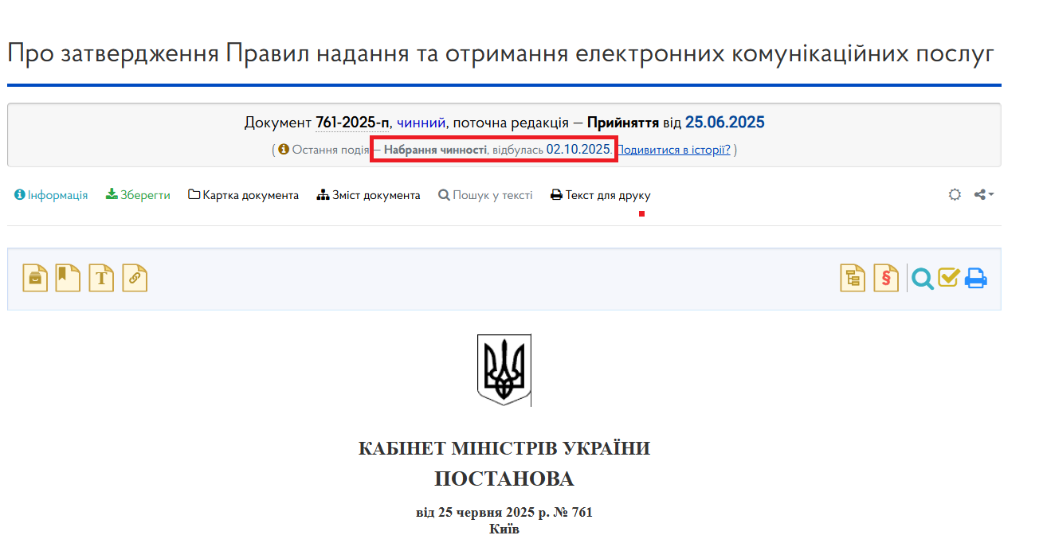Viewport: 1043px width, 543px height.
Task: Print using the blue printer icon
Action: [x=976, y=278]
